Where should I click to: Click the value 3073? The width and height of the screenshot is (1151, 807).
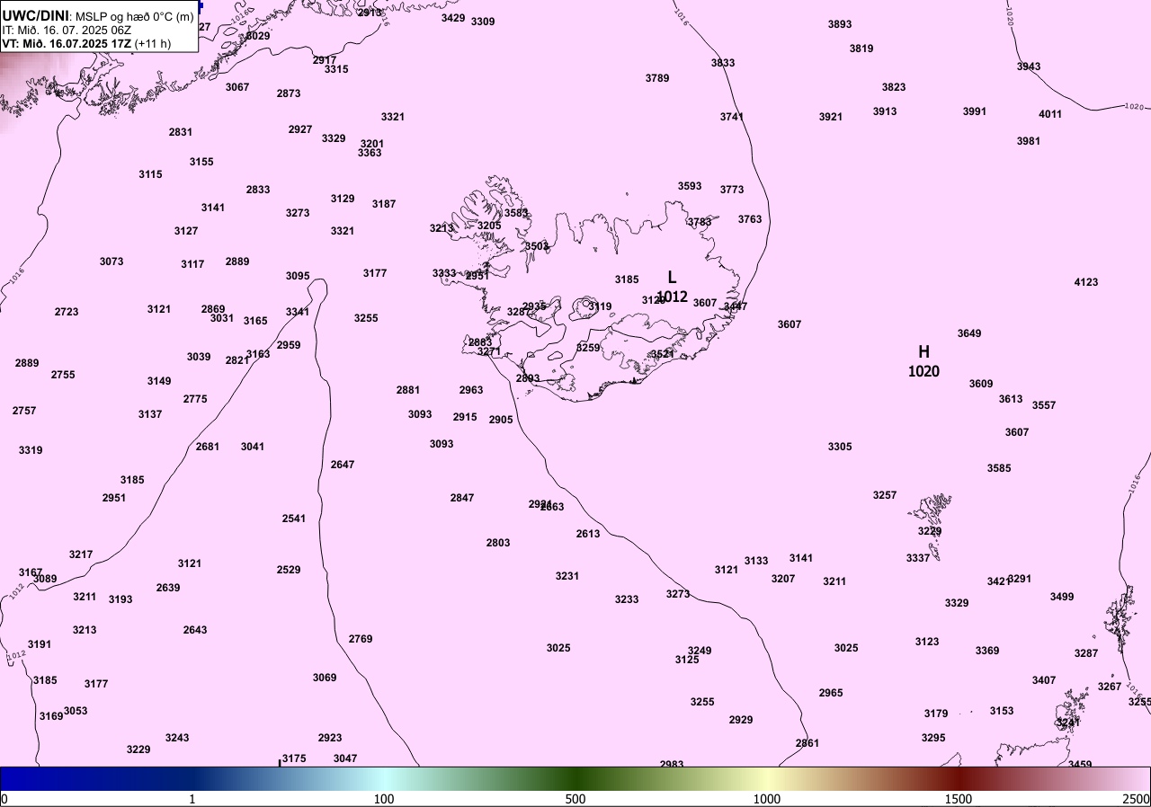pyautogui.click(x=112, y=262)
